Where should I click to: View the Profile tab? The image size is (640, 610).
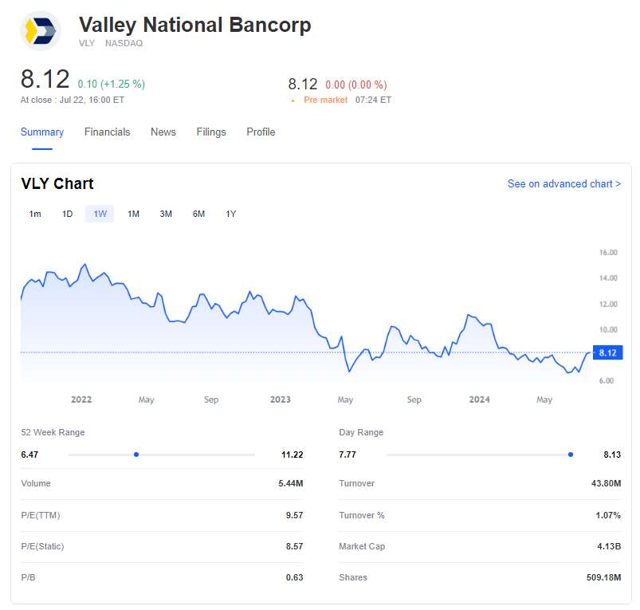pyautogui.click(x=261, y=132)
